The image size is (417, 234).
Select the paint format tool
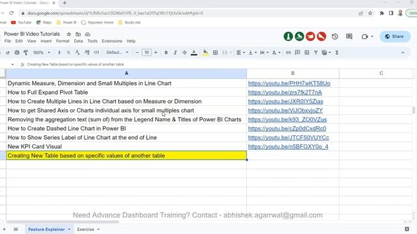click(x=26, y=53)
